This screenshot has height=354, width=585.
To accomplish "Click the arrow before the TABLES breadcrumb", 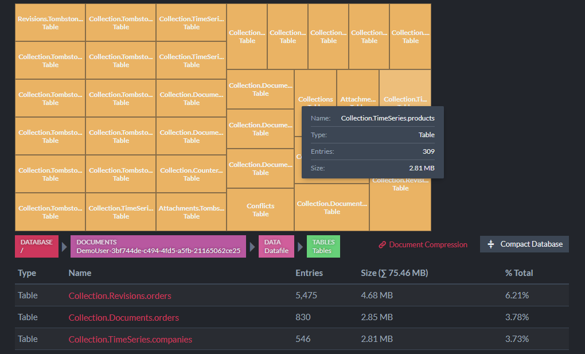I will click(x=301, y=247).
